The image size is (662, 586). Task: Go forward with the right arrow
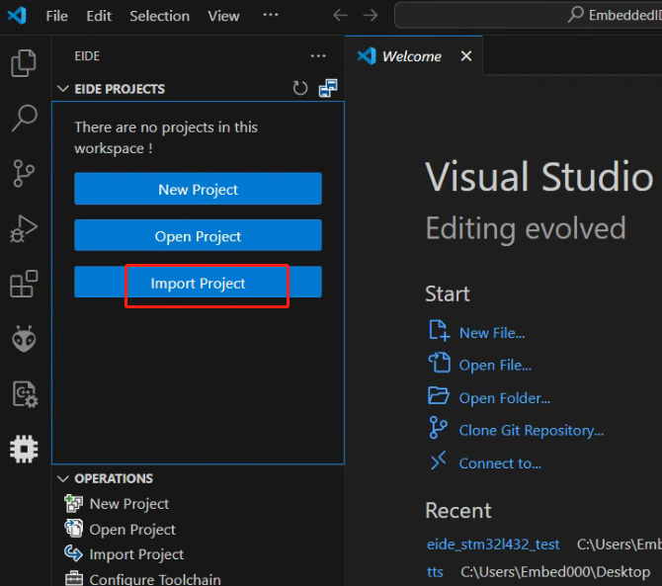371,16
